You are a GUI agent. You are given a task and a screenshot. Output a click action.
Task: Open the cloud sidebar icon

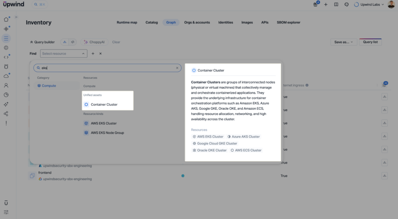click(6, 76)
